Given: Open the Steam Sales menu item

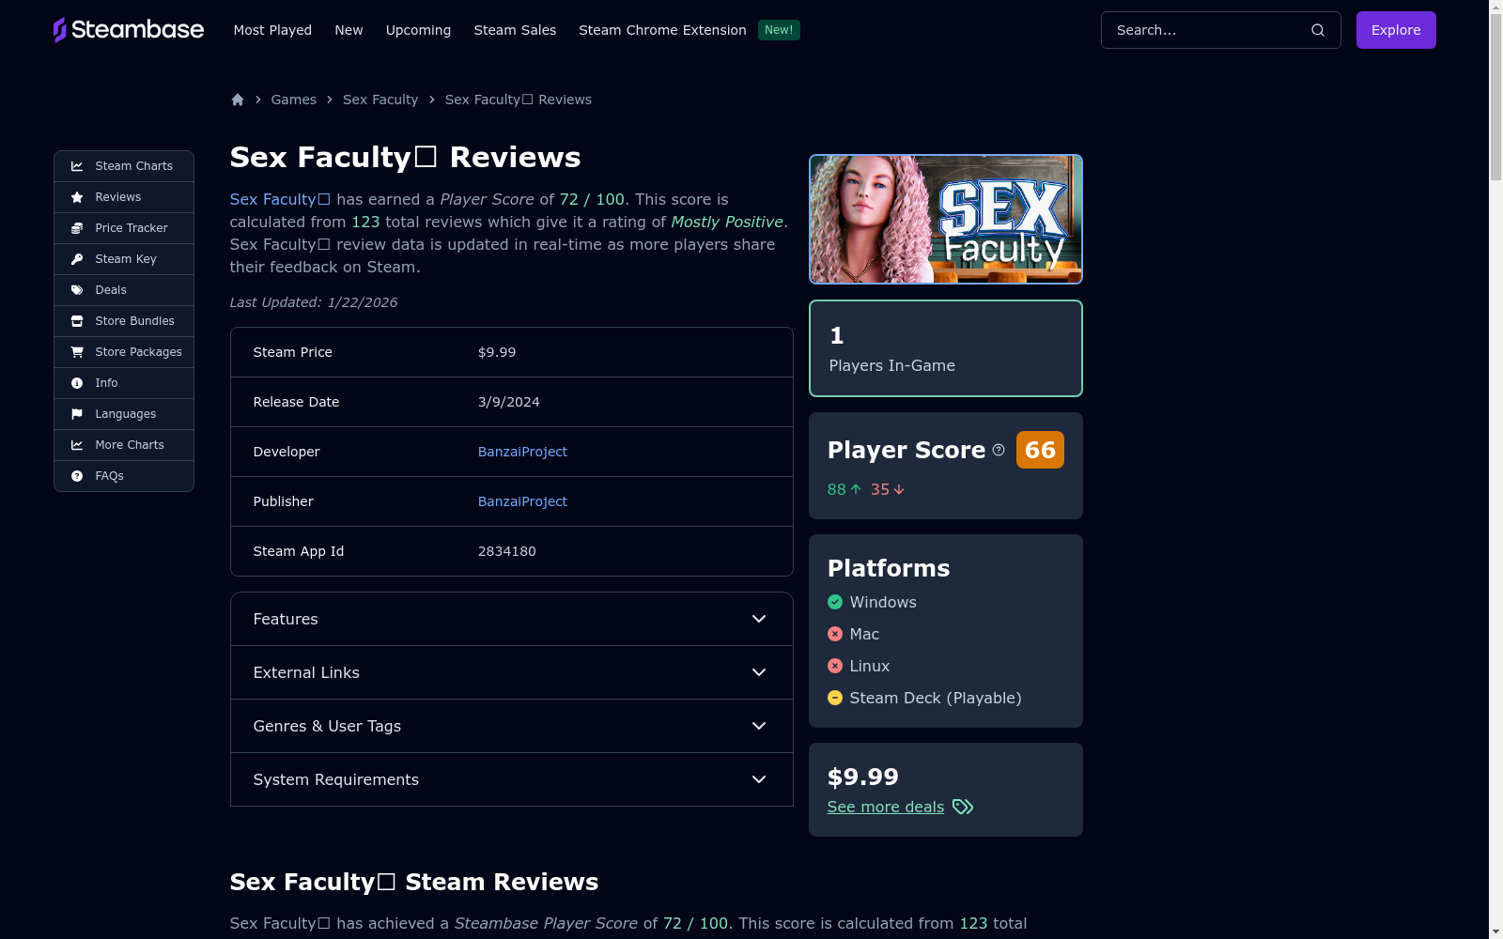Looking at the screenshot, I should (515, 30).
